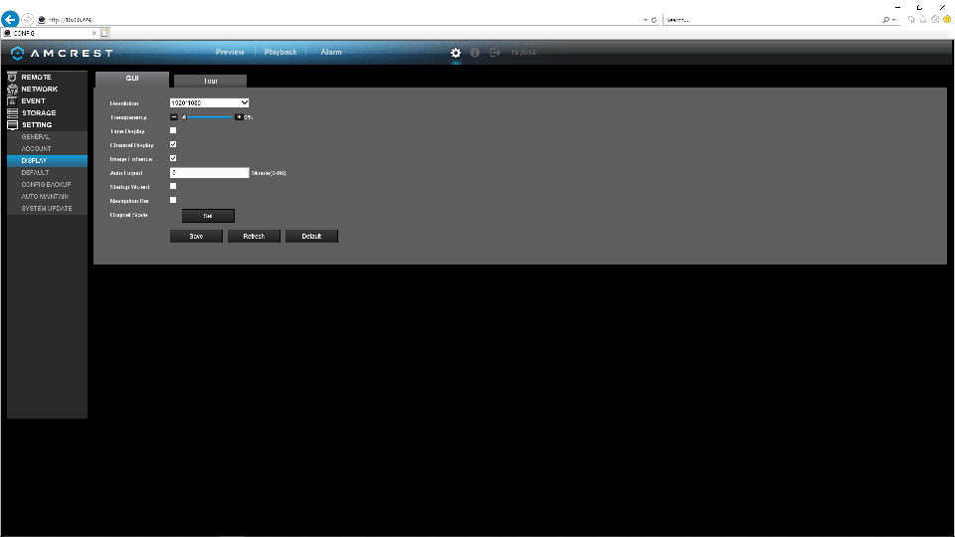Enable the Time Display checkbox
Viewport: 955px width, 537px height.
(173, 130)
